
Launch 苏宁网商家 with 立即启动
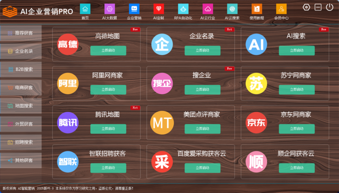[297, 90]
